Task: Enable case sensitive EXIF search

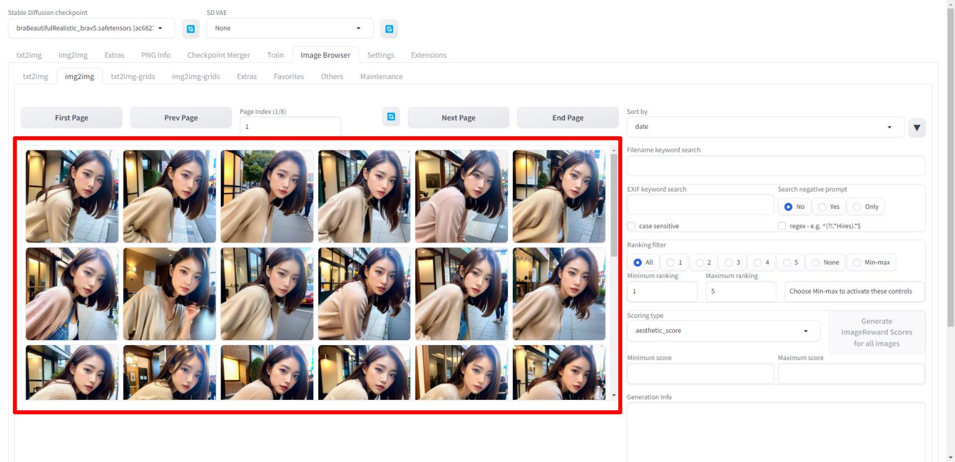Action: [x=631, y=226]
